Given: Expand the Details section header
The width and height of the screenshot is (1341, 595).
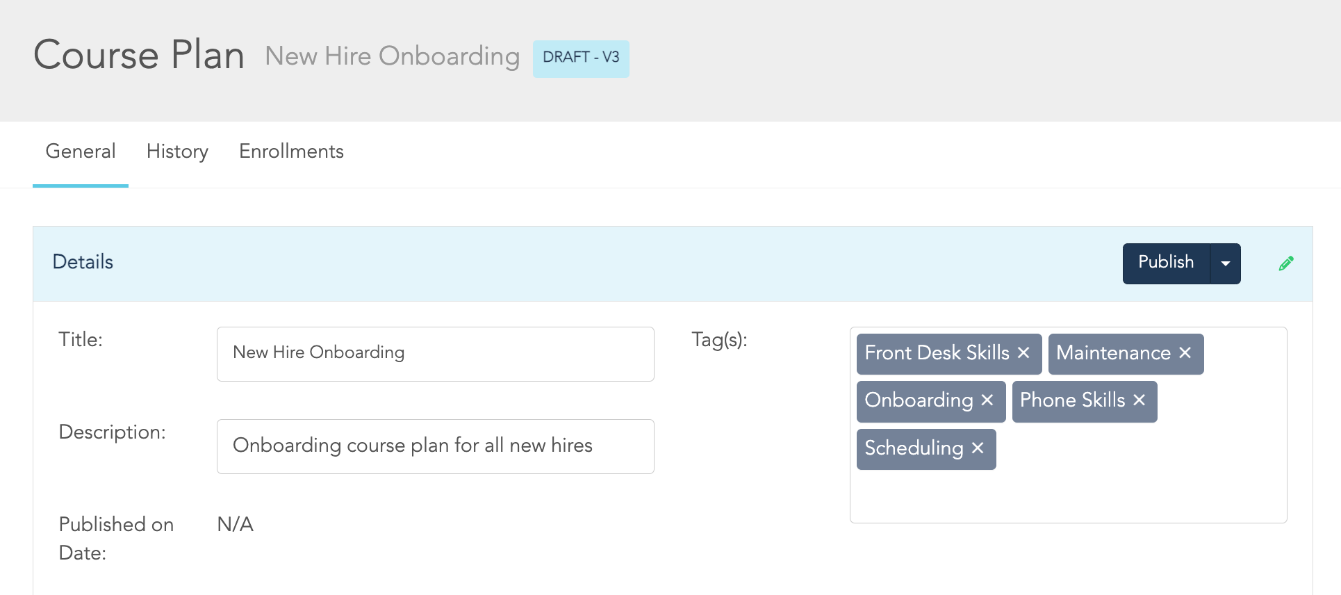Looking at the screenshot, I should (82, 263).
